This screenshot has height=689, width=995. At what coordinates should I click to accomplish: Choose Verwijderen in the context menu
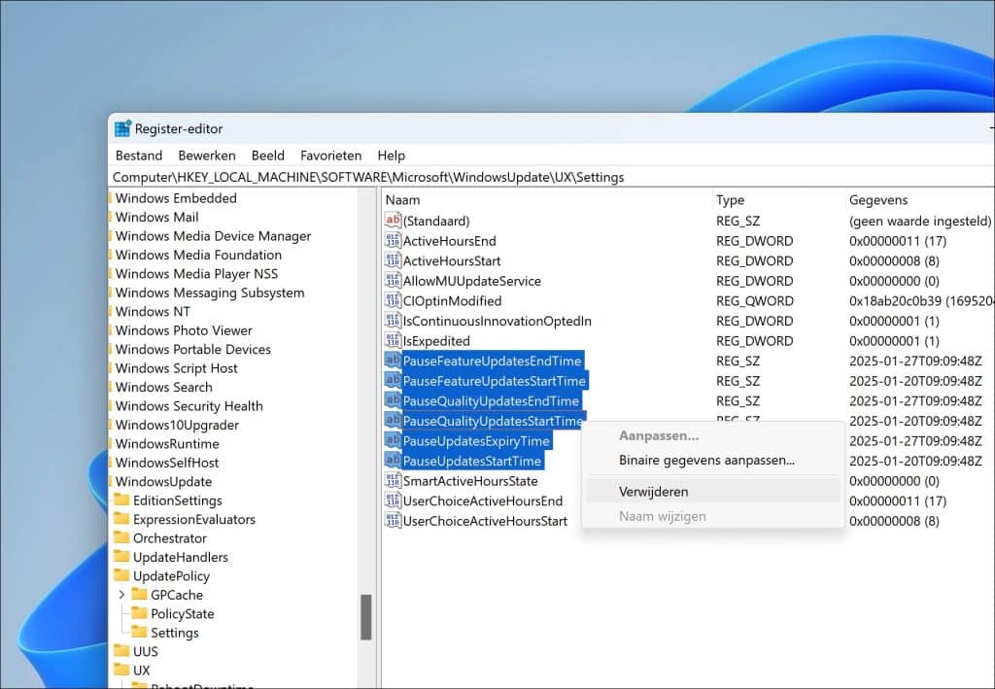coord(713,492)
